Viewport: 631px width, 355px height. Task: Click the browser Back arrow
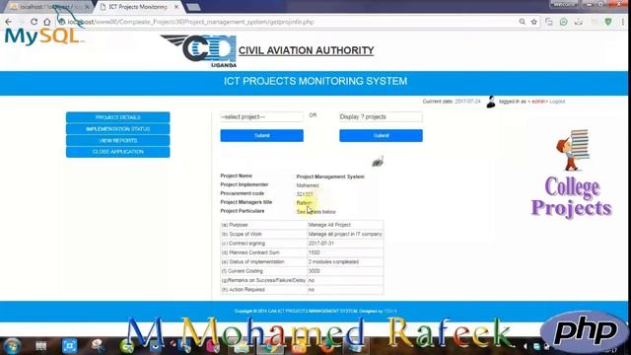coord(9,22)
